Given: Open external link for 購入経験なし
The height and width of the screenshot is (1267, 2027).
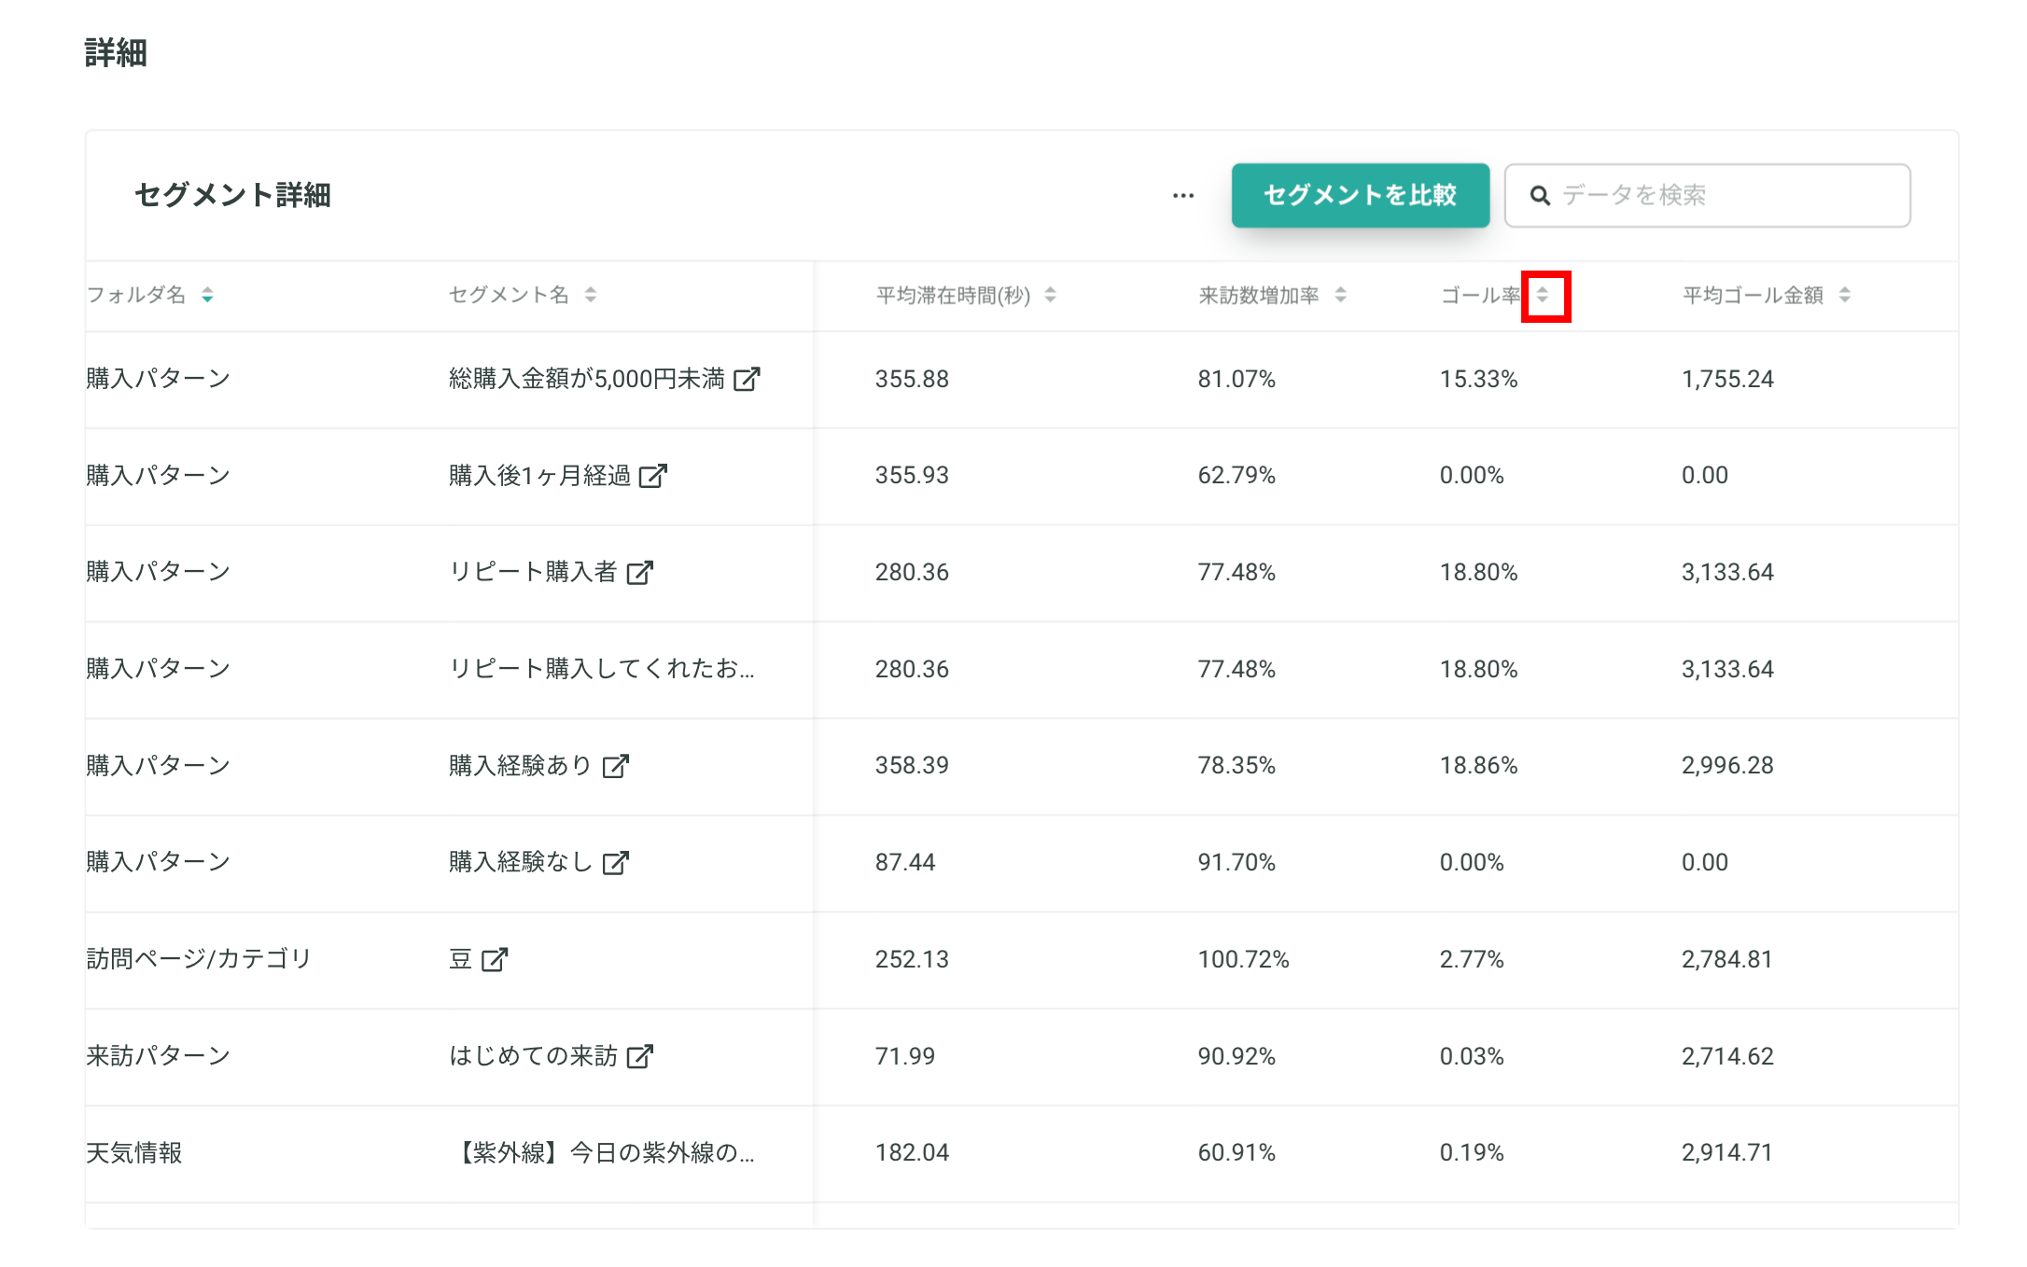Looking at the screenshot, I should 616,862.
